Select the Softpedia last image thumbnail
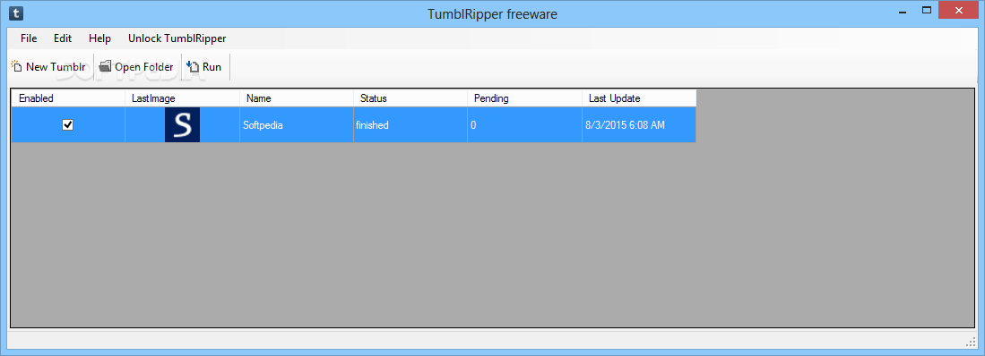Viewport: 985px width, 356px height. pos(182,124)
